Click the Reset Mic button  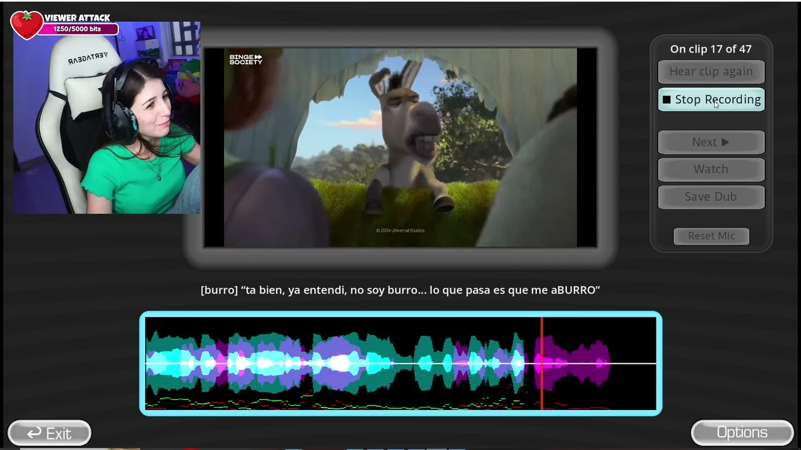coord(711,236)
